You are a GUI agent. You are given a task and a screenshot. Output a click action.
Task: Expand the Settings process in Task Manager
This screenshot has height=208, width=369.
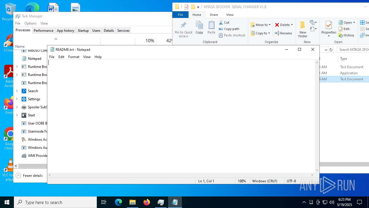point(17,99)
